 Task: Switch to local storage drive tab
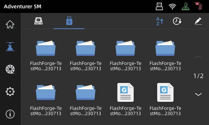click(x=38, y=21)
